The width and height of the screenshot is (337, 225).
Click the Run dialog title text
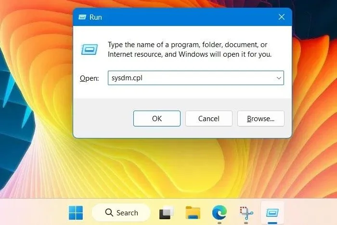pyautogui.click(x=96, y=17)
